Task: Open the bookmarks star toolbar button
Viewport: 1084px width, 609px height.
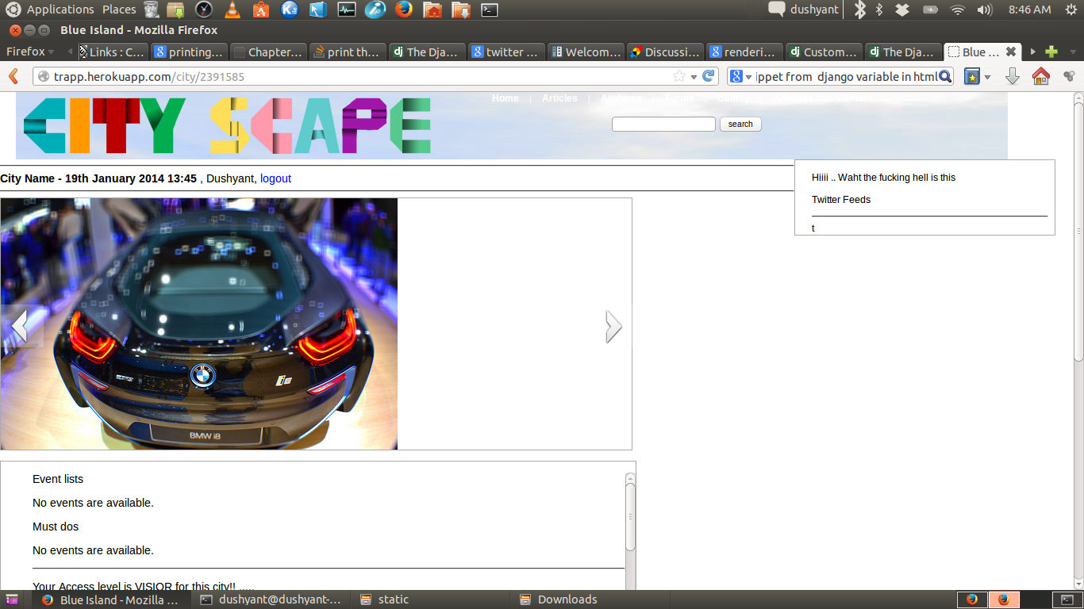Action: pyautogui.click(x=972, y=76)
